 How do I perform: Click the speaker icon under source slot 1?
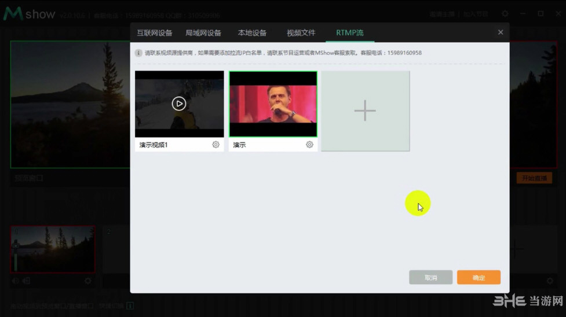[15, 281]
